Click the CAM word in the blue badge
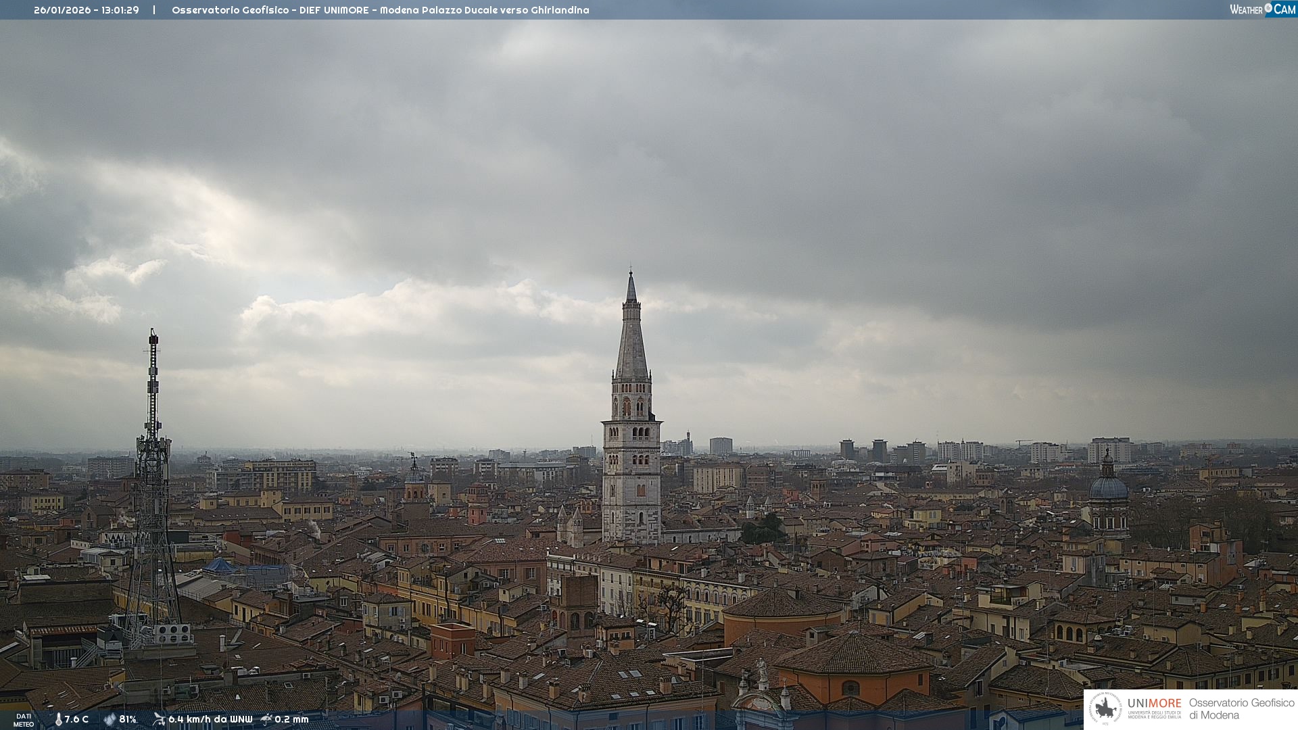 point(1284,9)
